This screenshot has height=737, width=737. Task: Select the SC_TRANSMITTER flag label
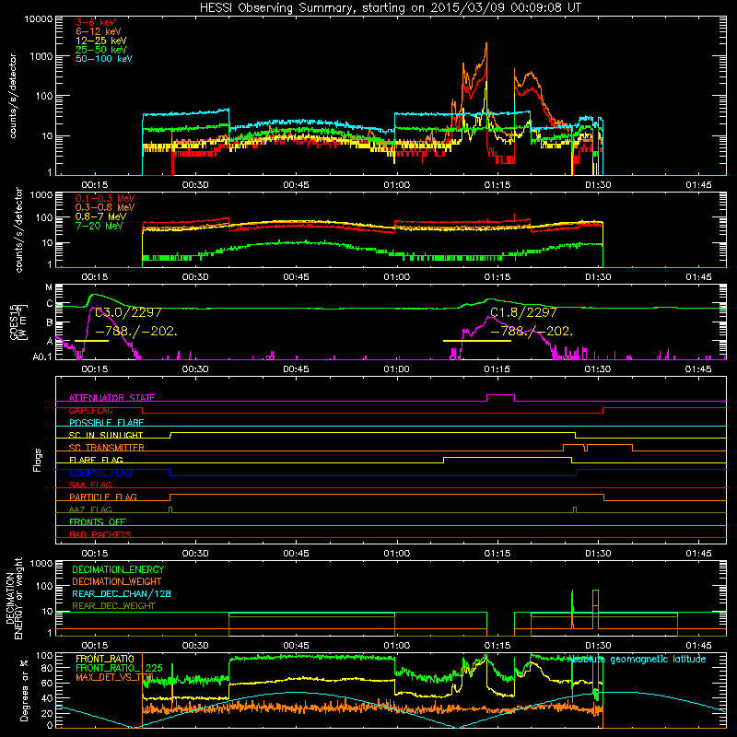107,448
